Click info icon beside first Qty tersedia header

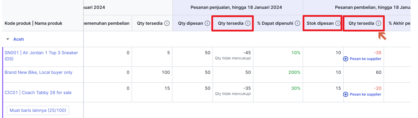coord(167,23)
